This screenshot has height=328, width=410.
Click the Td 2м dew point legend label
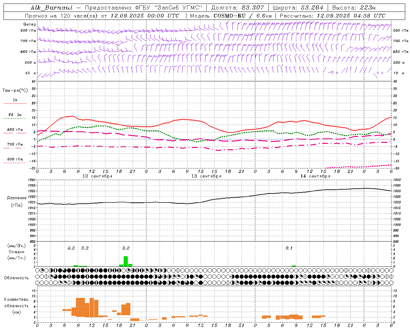15,115
